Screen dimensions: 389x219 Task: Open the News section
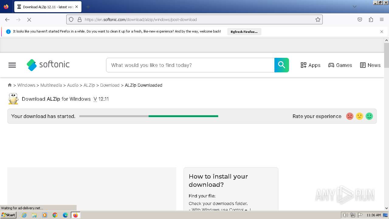pyautogui.click(x=370, y=65)
